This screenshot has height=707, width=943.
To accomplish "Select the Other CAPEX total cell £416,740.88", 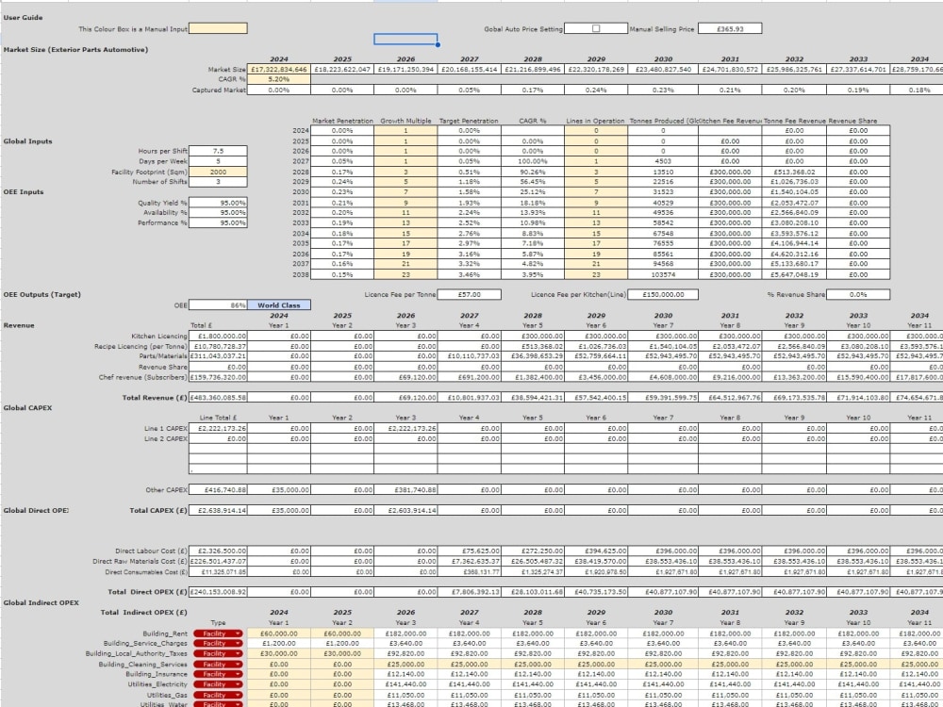I will (x=218, y=490).
